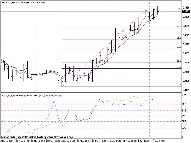191x143 pixels.
Task: Click the 30 May 12:00 time label
Action: click(99, 141)
